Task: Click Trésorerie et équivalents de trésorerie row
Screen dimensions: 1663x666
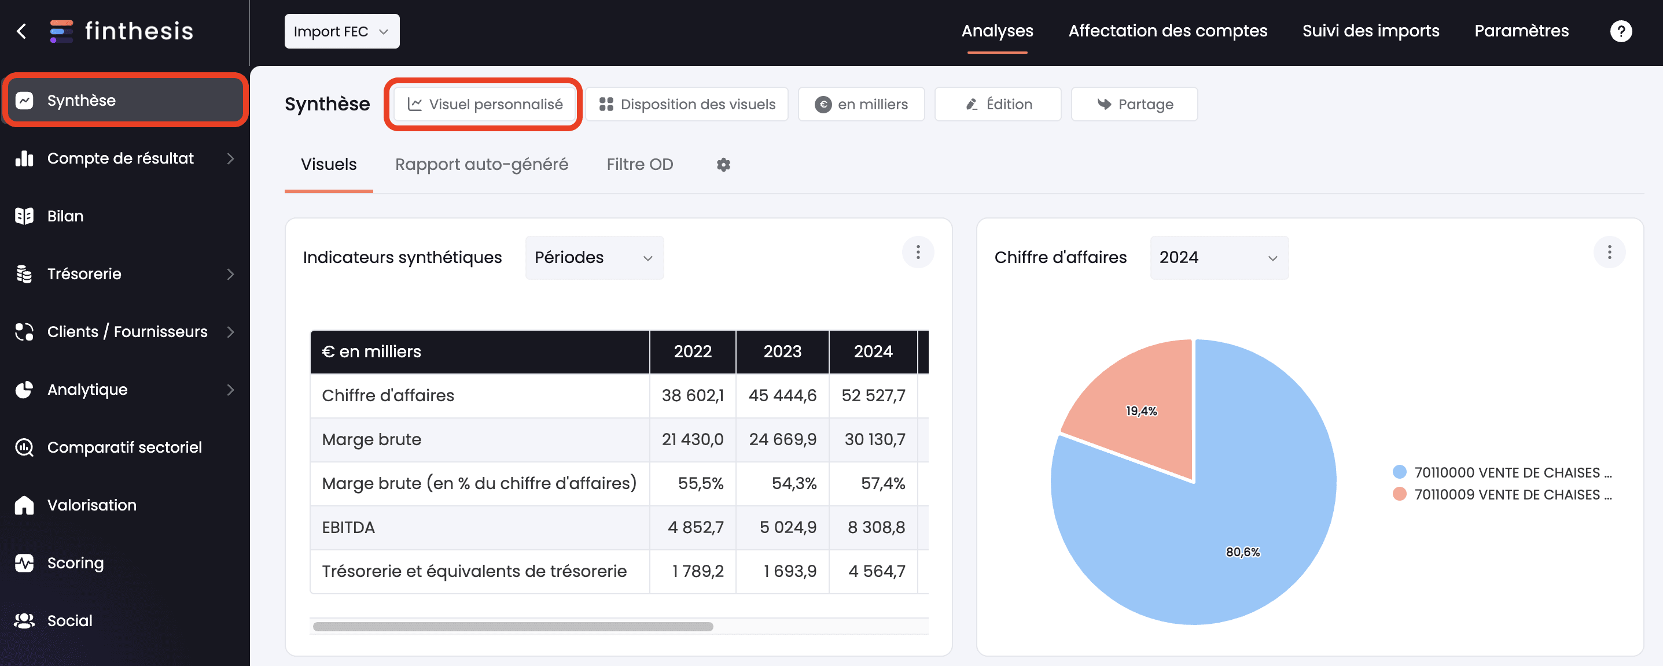Action: click(x=619, y=572)
